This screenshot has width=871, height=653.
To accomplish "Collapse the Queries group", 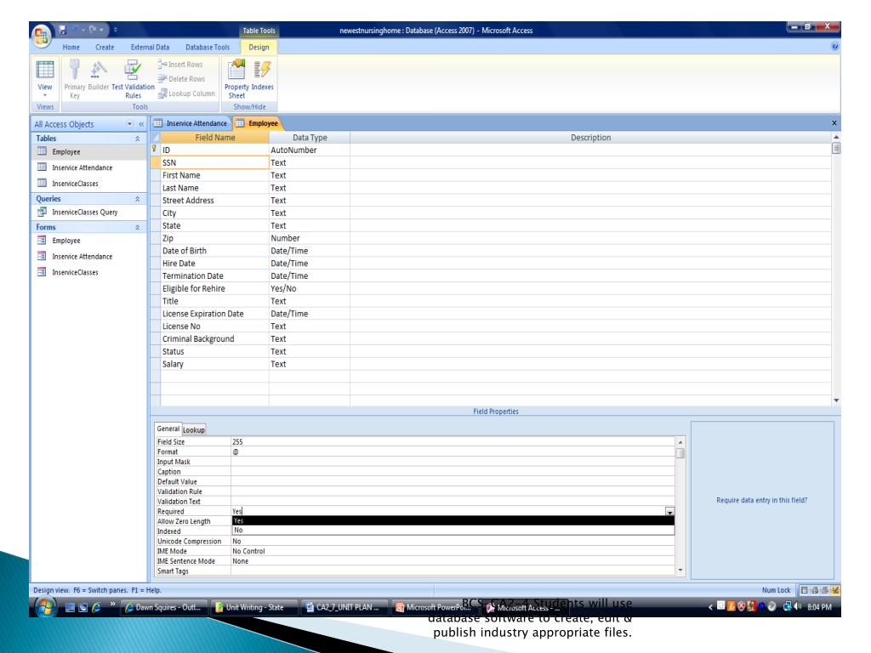I will 137,199.
